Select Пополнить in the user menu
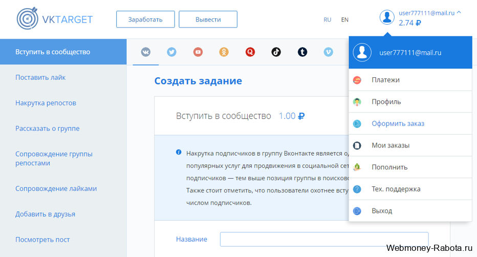477x257 pixels. pos(410,167)
